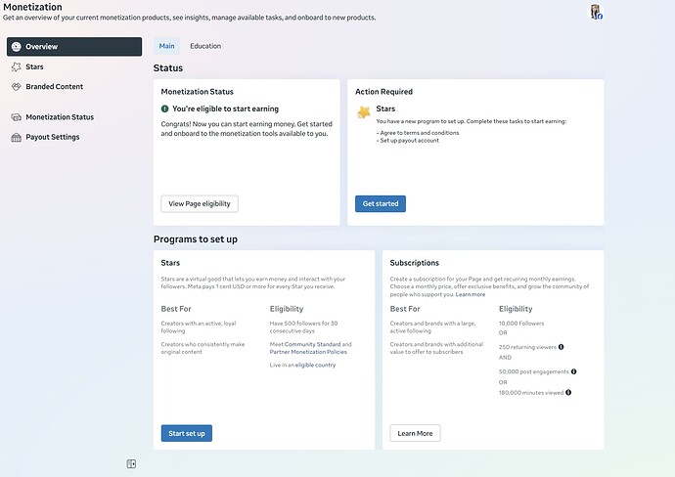The height and width of the screenshot is (477, 675).
Task: Click info icon beside 250 returning viewers
Action: [x=562, y=347]
